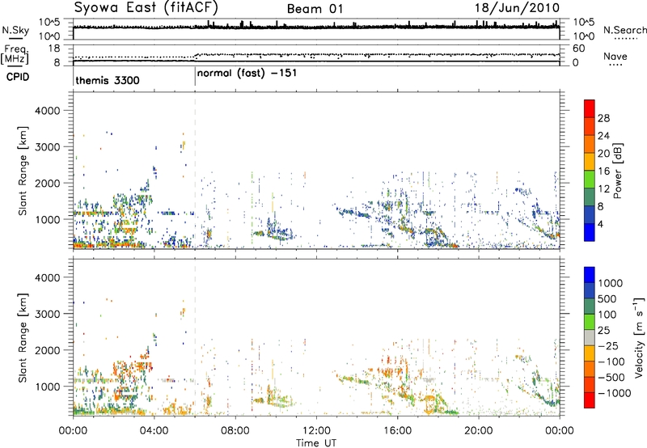Click the '18' frequency axis tick
Screen dimensions: 647x448
[54, 49]
